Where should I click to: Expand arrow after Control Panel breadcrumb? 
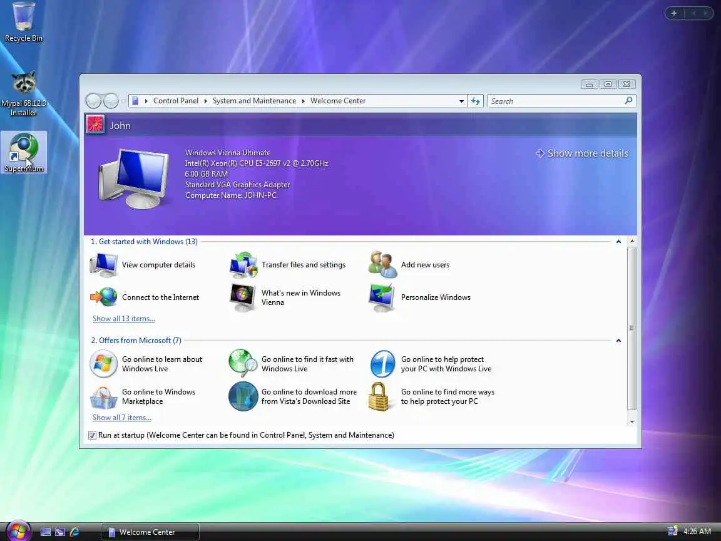point(205,101)
